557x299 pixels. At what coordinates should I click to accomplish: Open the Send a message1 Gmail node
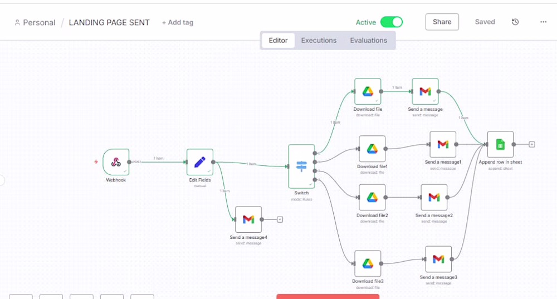[443, 144]
